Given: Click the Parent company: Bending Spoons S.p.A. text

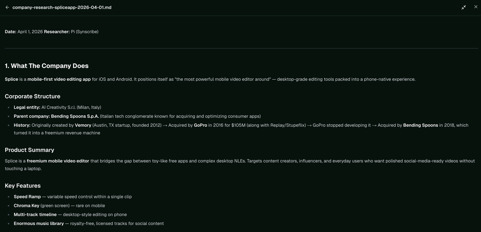Looking at the screenshot, I should [x=56, y=116].
